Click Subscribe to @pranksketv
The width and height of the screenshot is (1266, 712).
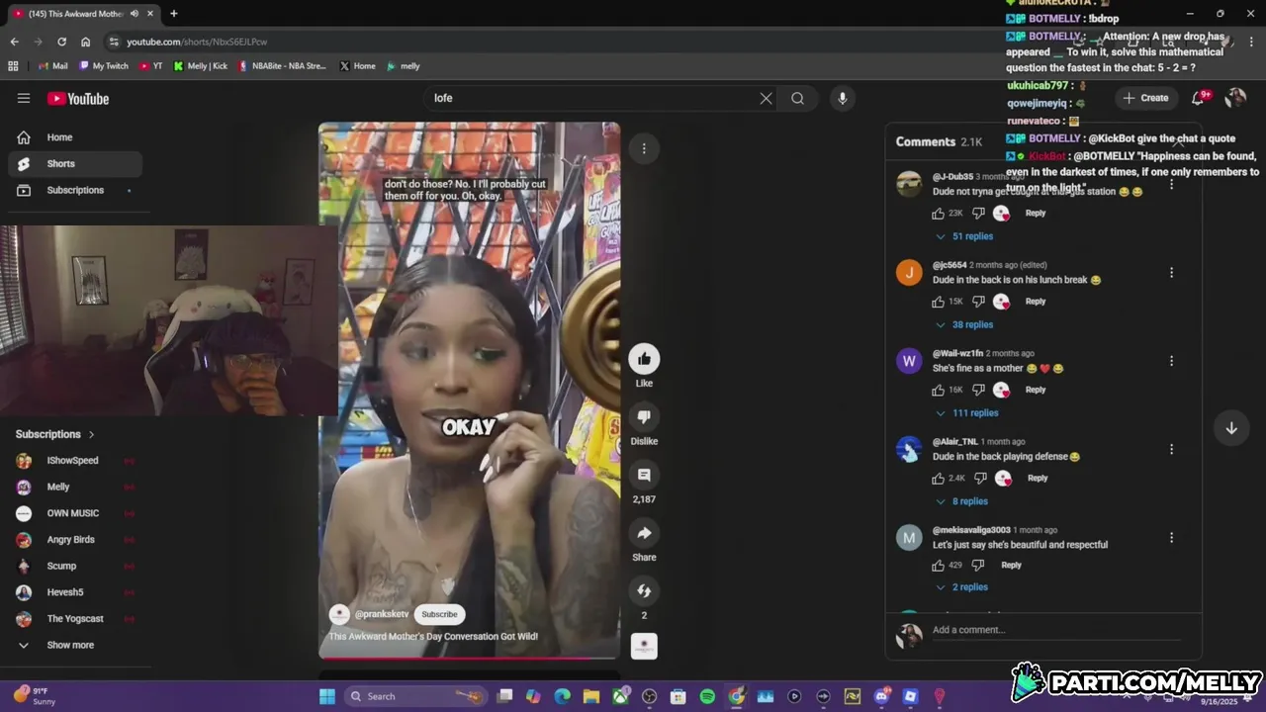pos(439,614)
